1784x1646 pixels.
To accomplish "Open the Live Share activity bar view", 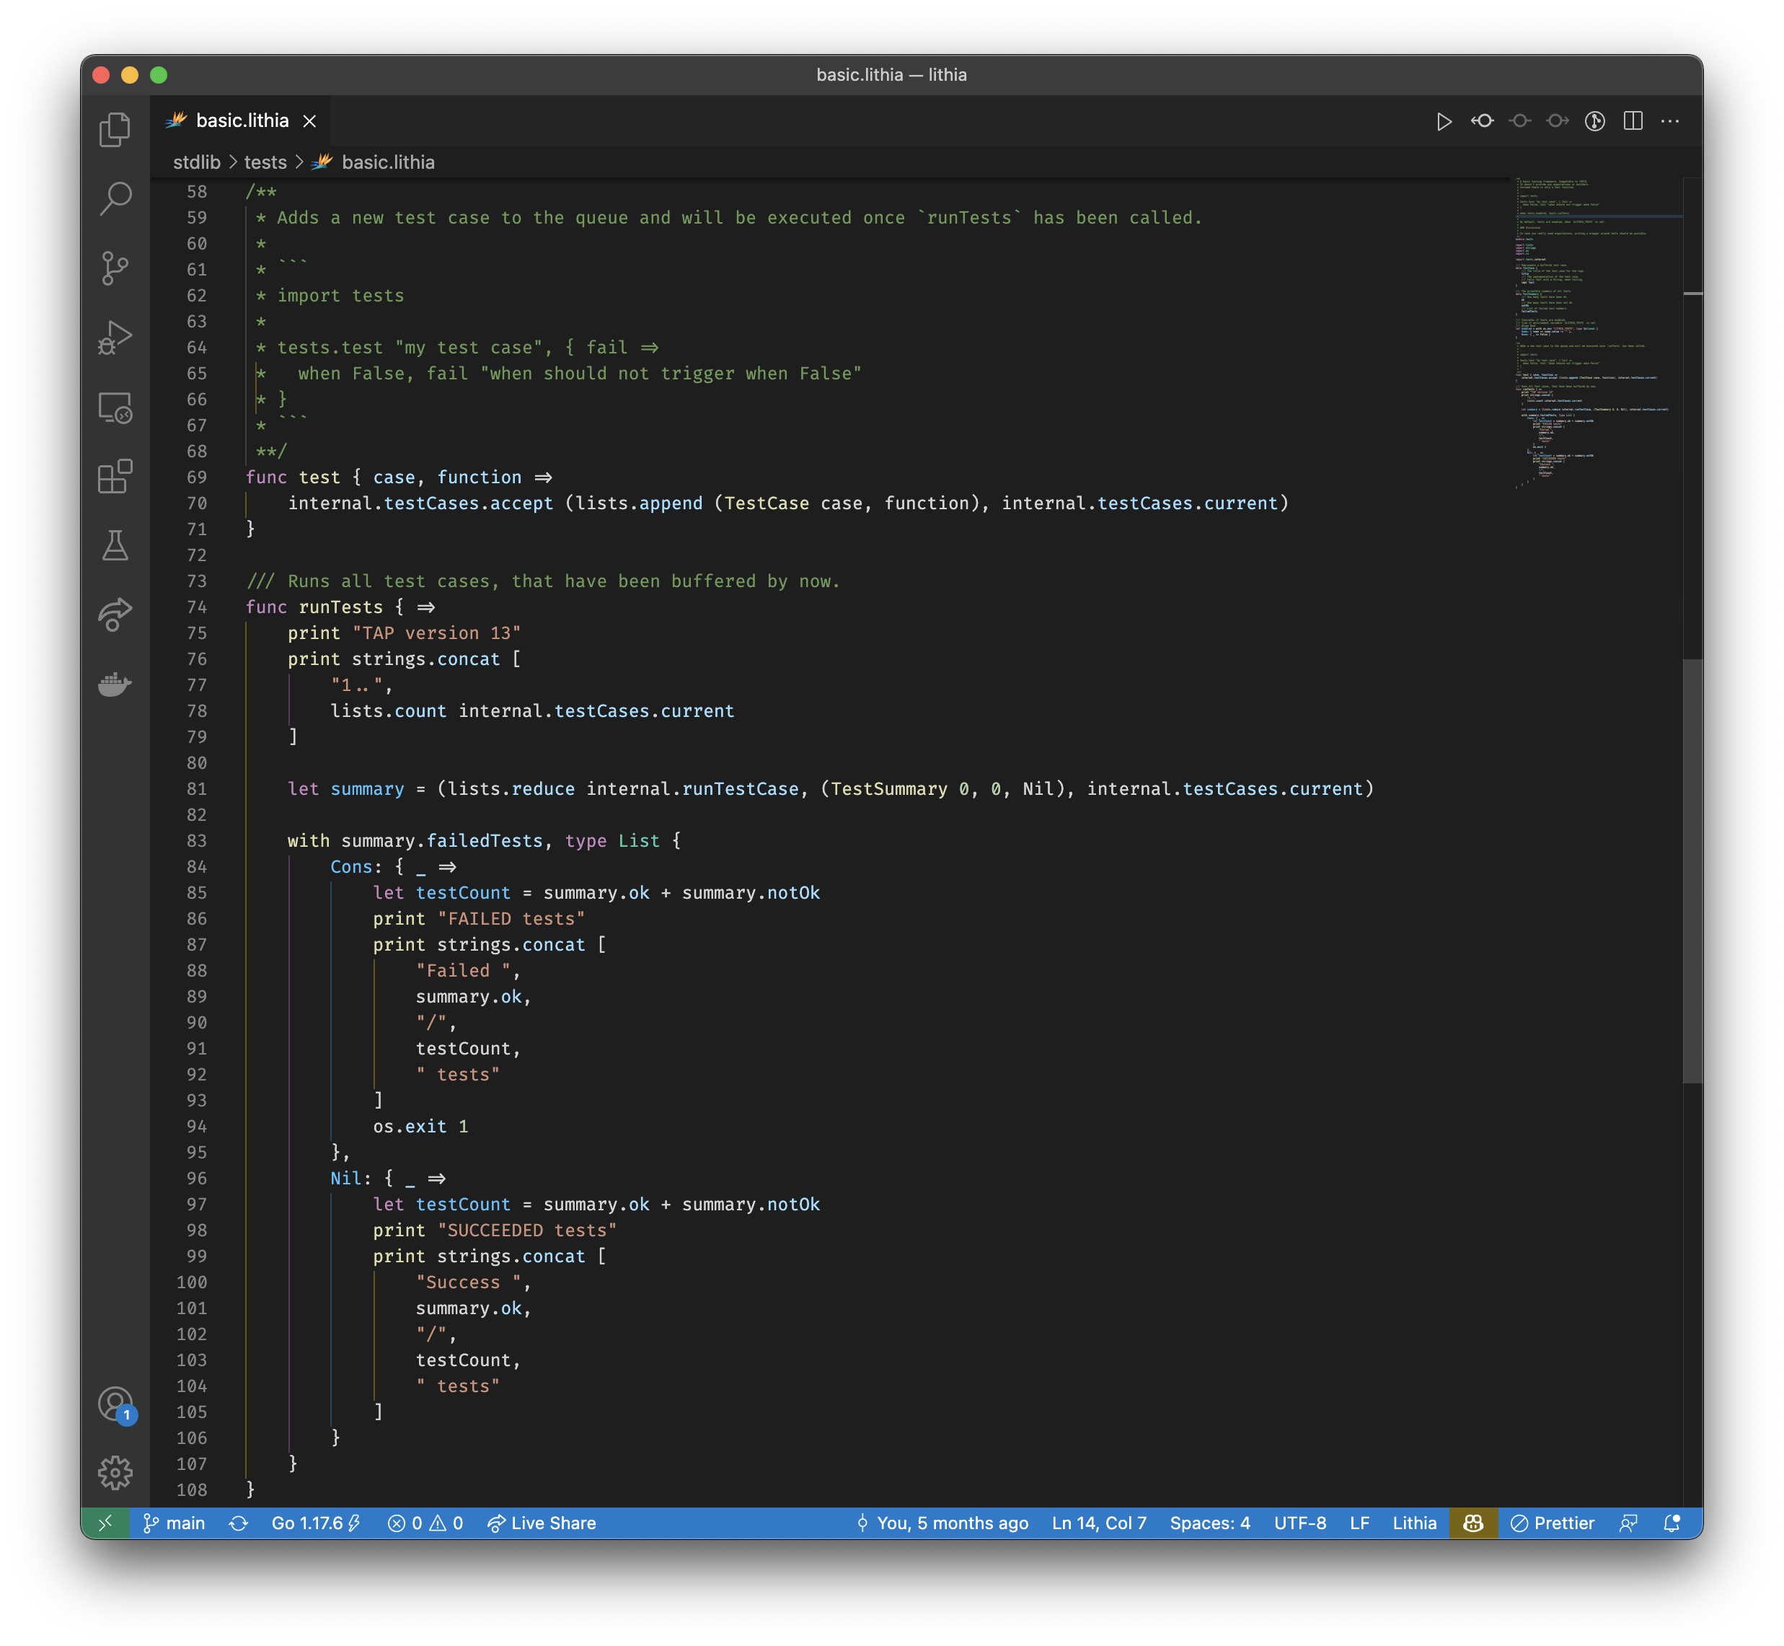I will tap(115, 615).
